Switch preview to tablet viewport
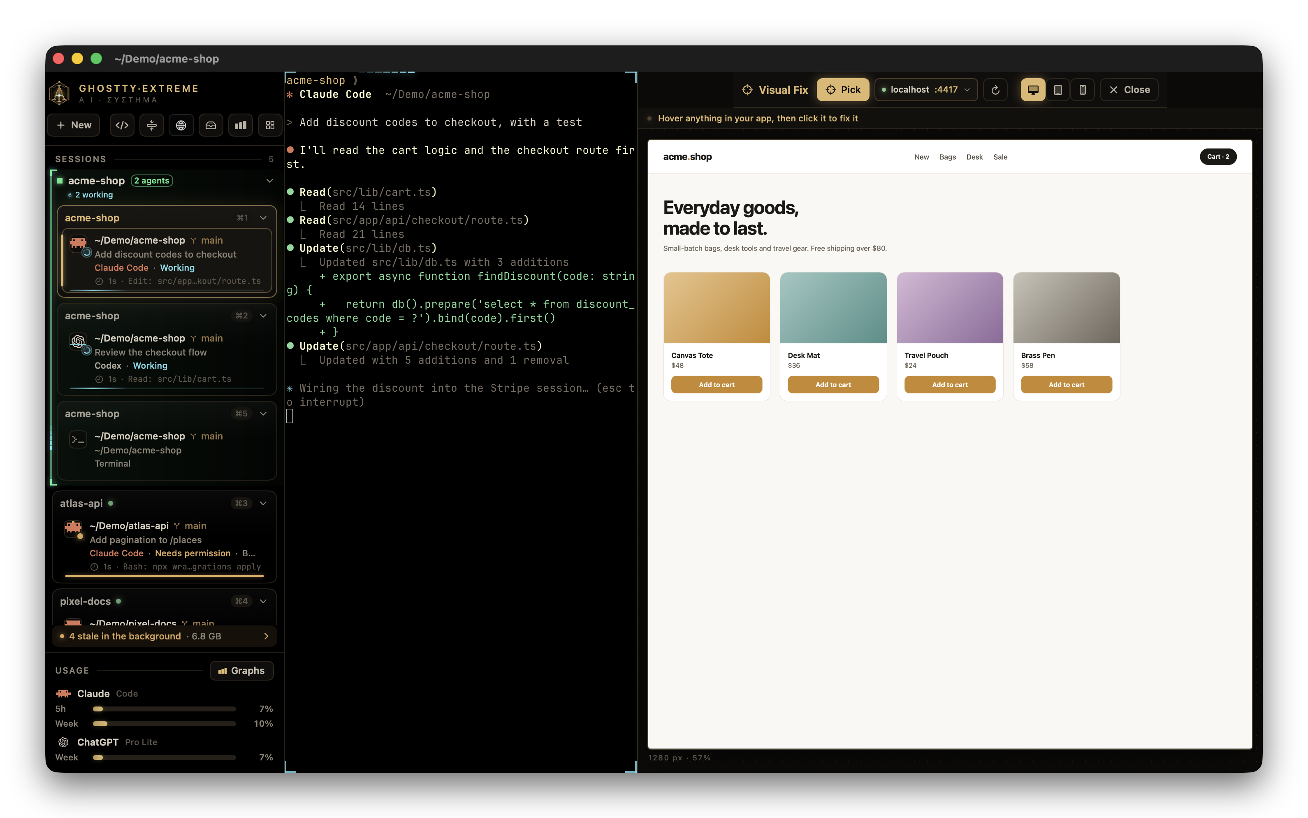The image size is (1308, 818). point(1058,90)
